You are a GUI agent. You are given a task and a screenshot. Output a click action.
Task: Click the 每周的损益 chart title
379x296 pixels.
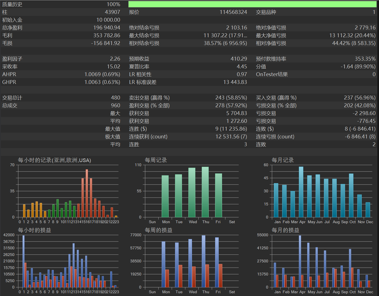pos(159,230)
